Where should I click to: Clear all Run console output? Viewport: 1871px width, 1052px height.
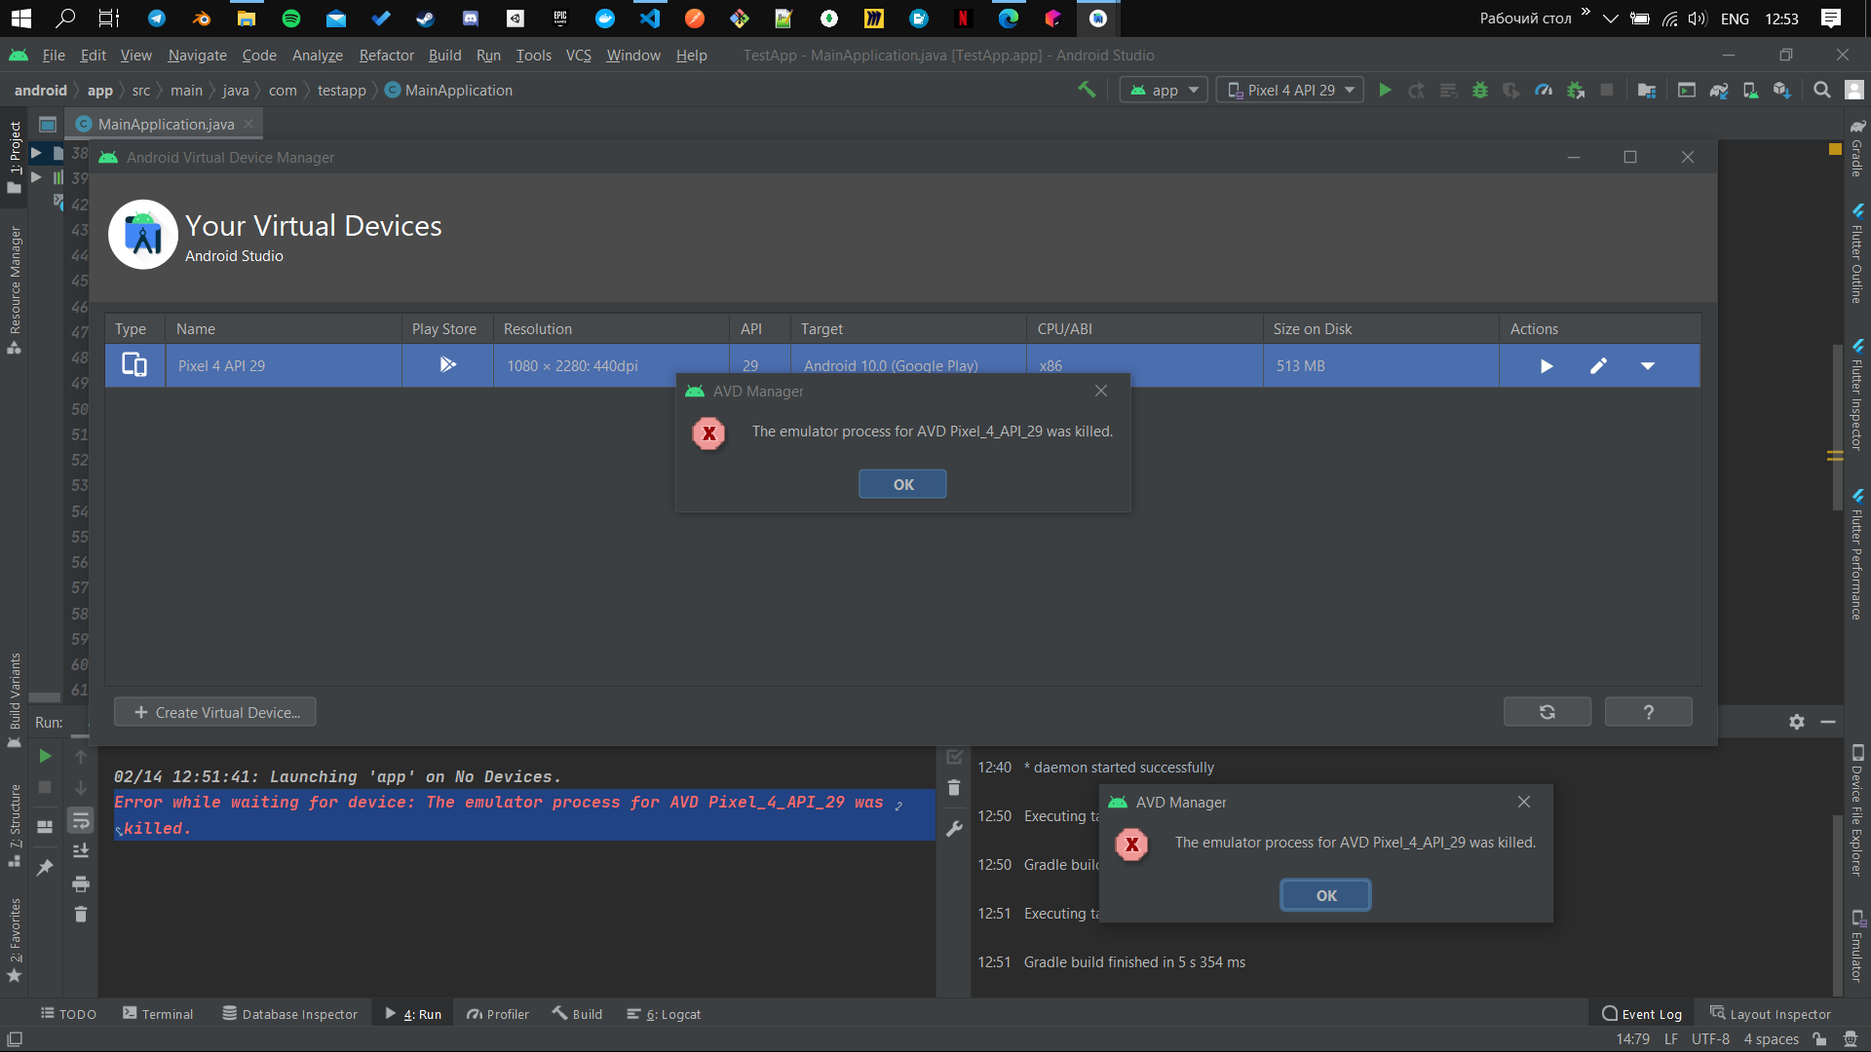[81, 914]
